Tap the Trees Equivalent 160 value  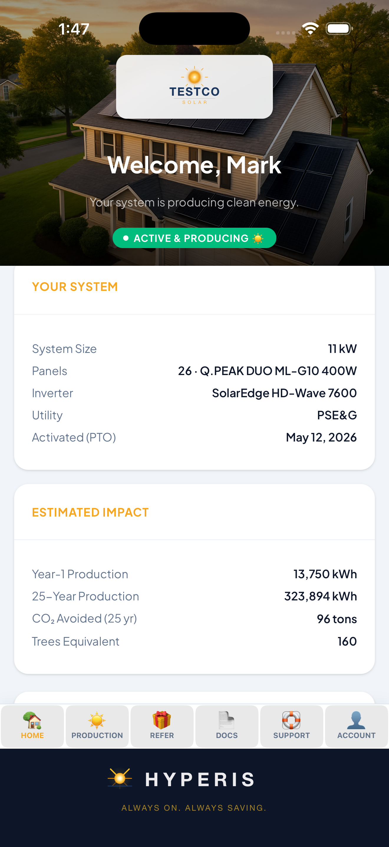(x=347, y=641)
